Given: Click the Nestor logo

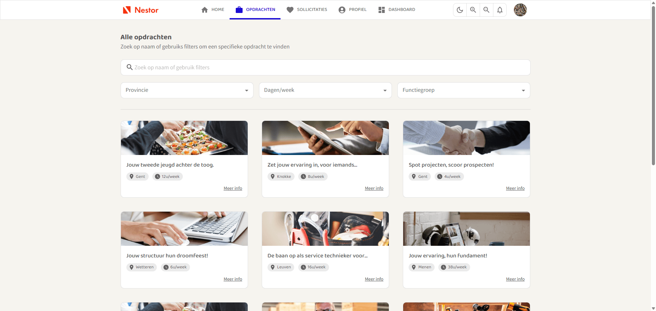Looking at the screenshot, I should tap(141, 10).
